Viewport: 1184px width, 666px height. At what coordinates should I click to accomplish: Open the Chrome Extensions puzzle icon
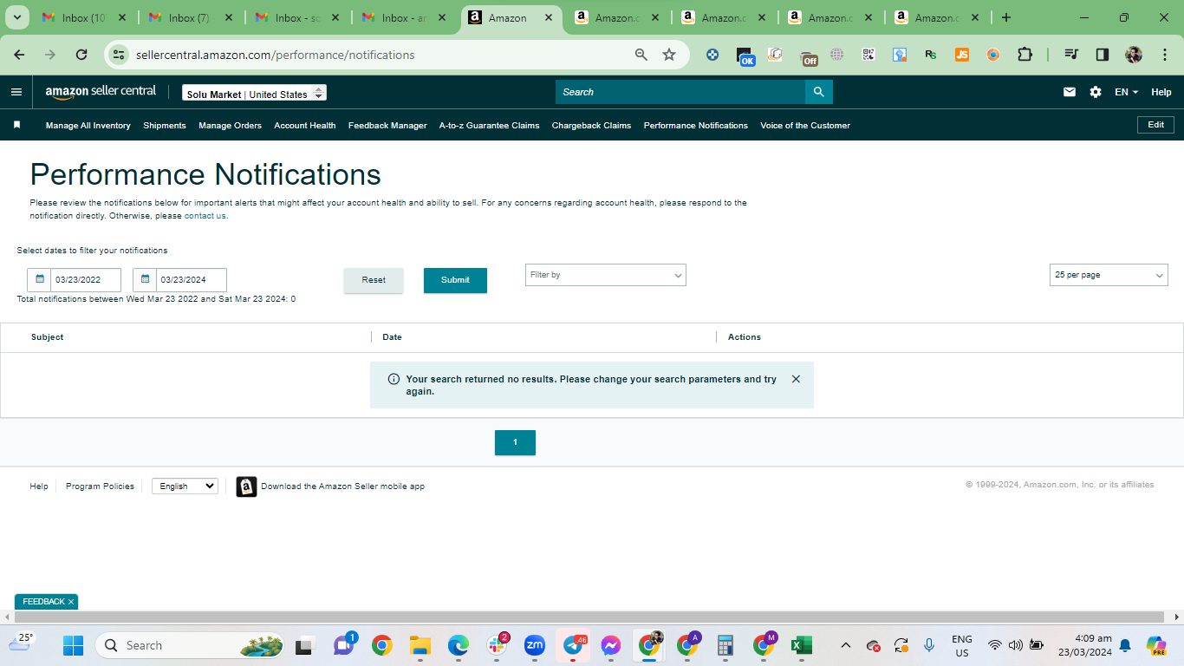pyautogui.click(x=1025, y=55)
